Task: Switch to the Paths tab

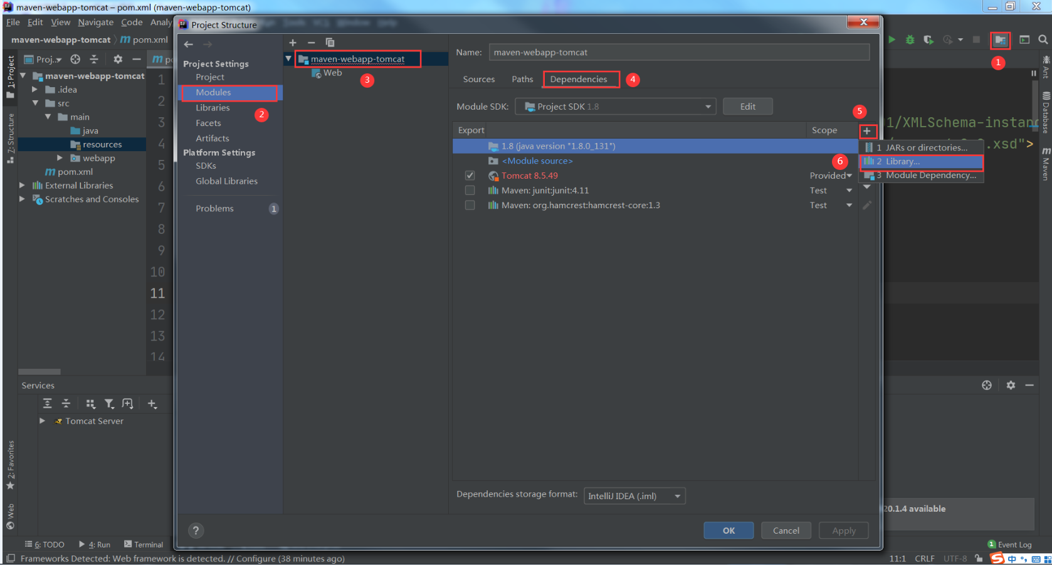Action: [x=522, y=79]
